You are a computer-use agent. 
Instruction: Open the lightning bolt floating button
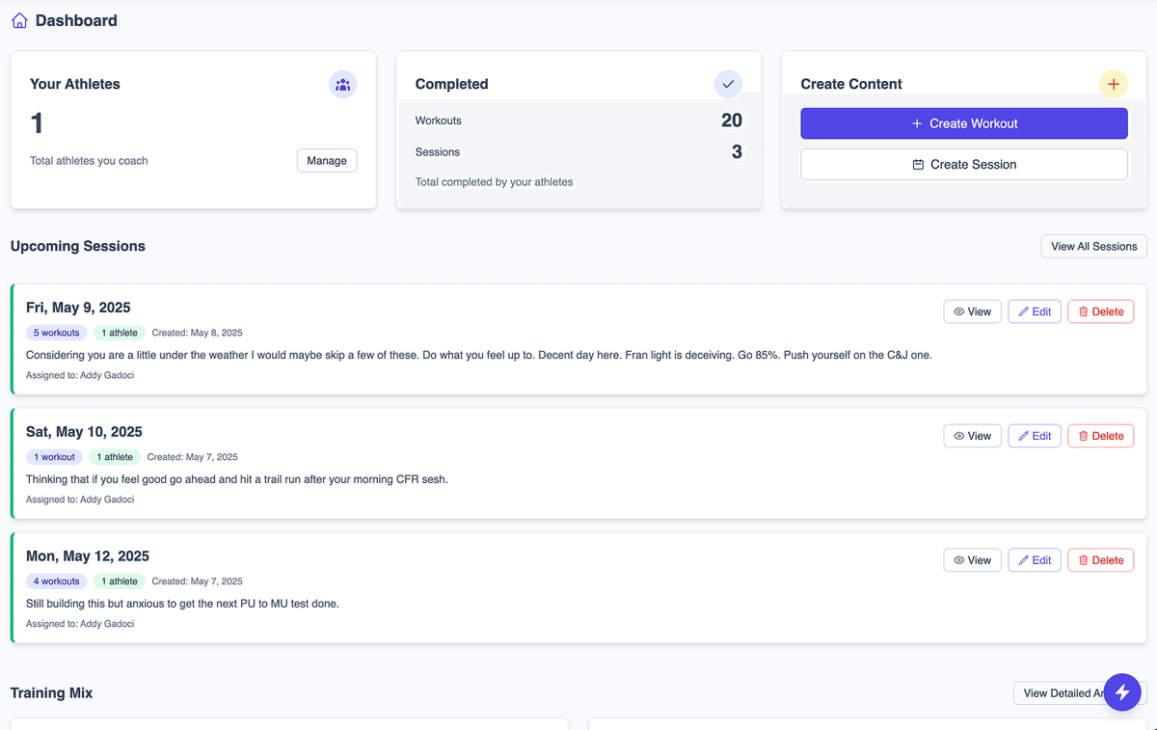click(x=1122, y=691)
